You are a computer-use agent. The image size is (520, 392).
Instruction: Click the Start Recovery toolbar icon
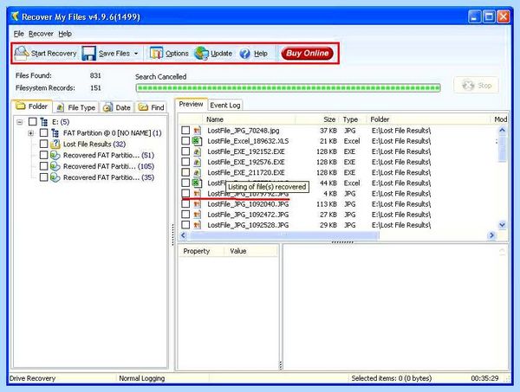(x=22, y=53)
